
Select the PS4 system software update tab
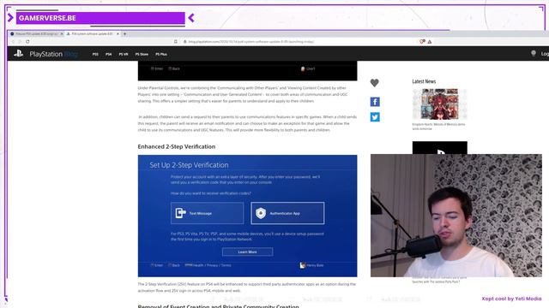(x=92, y=34)
